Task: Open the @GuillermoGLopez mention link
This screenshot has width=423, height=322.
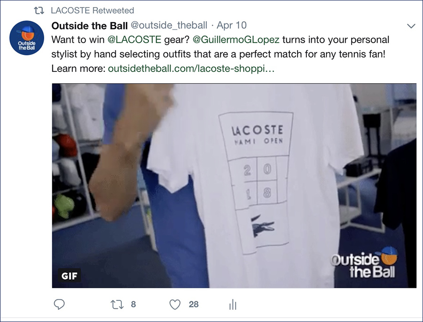Action: 236,39
